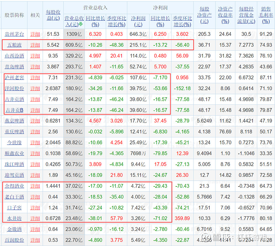Sort by net profit 季度环比增长(%) header
This screenshot has height=246, width=275.
(182, 21)
